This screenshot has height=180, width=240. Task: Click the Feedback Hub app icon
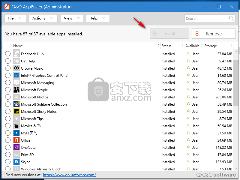point(16,54)
